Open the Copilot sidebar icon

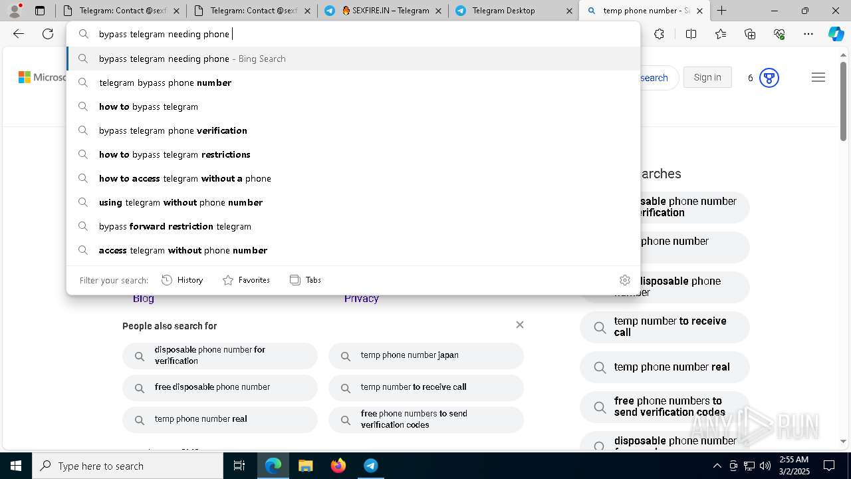click(x=836, y=34)
